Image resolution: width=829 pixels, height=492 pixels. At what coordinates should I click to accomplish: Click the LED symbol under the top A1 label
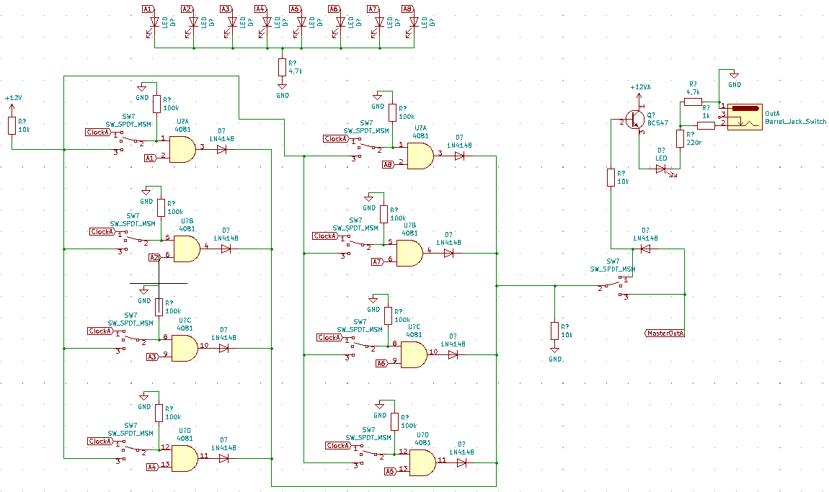[154, 24]
